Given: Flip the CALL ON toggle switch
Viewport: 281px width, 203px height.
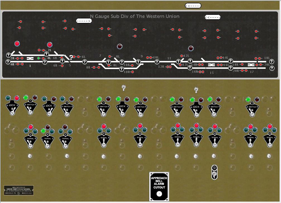Looking at the screenshot, I should coord(214,172).
